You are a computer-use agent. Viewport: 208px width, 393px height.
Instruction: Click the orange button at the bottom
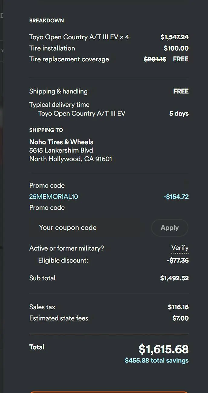(109, 392)
